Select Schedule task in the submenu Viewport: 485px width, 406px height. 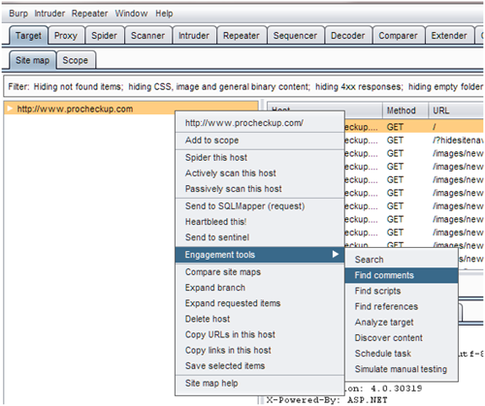pyautogui.click(x=402, y=354)
